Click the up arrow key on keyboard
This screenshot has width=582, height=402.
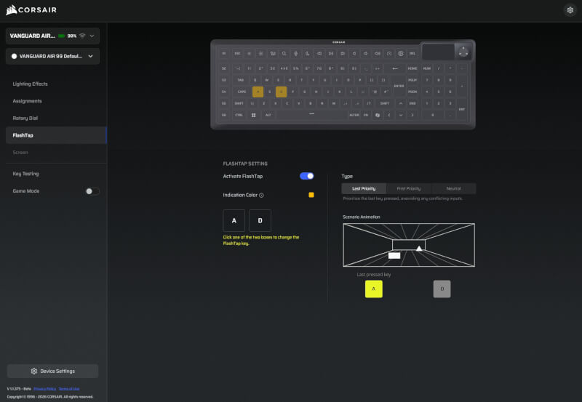pos(401,103)
